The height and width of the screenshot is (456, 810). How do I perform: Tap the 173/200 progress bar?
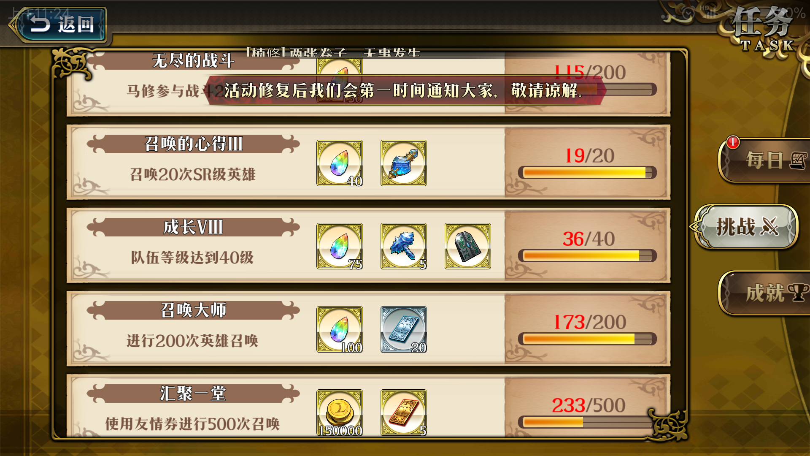tap(587, 339)
